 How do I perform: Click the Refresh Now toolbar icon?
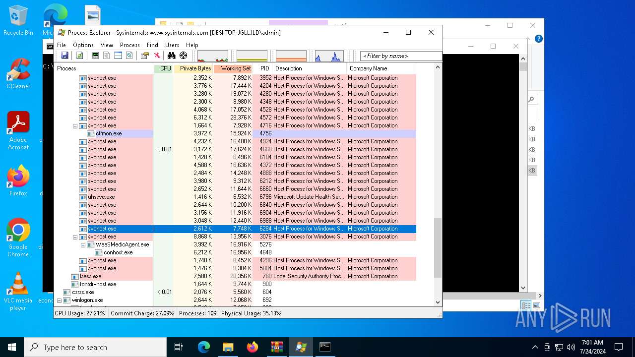[x=79, y=56]
